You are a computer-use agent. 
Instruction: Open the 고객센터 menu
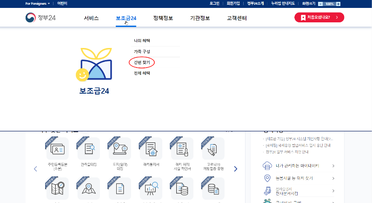pos(237,18)
